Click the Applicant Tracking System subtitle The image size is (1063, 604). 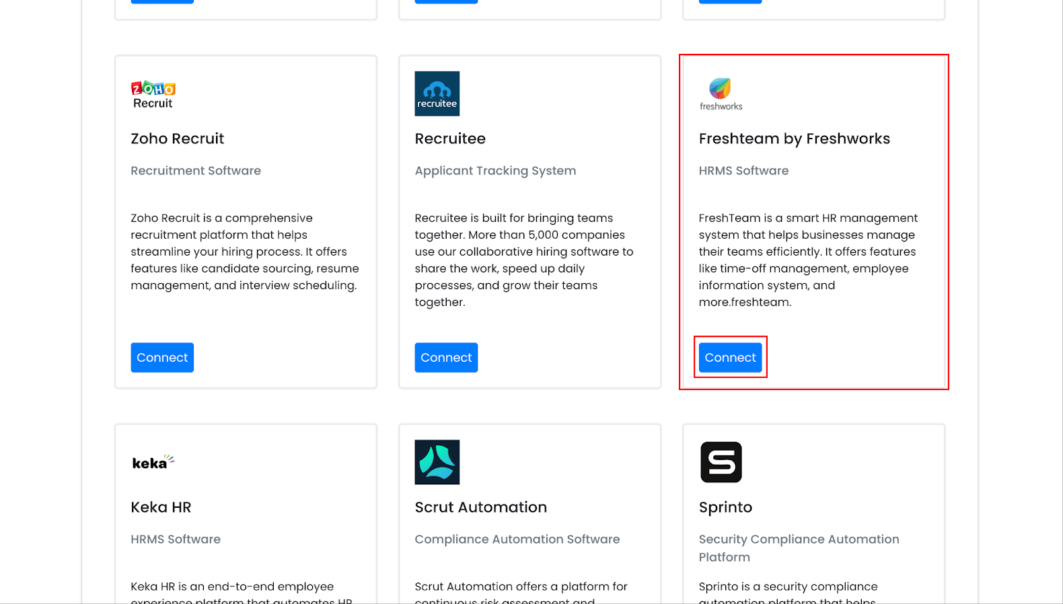click(x=495, y=171)
